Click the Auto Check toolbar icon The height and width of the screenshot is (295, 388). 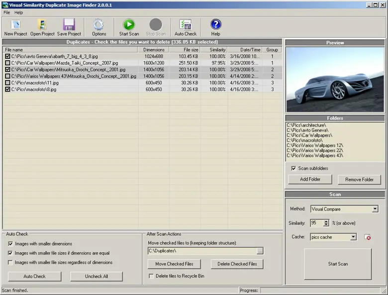(x=186, y=25)
